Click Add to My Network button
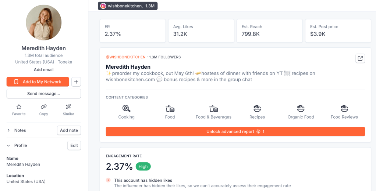Viewport: 376px width, 191px height. tap(38, 82)
